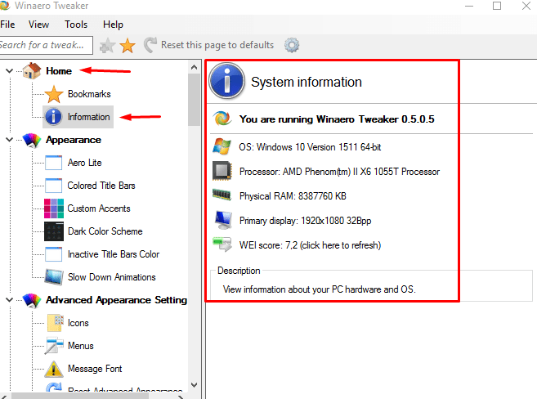Click the Advanced Appearance Settings color fan icon
Image resolution: width=537 pixels, height=399 pixels.
pos(32,300)
